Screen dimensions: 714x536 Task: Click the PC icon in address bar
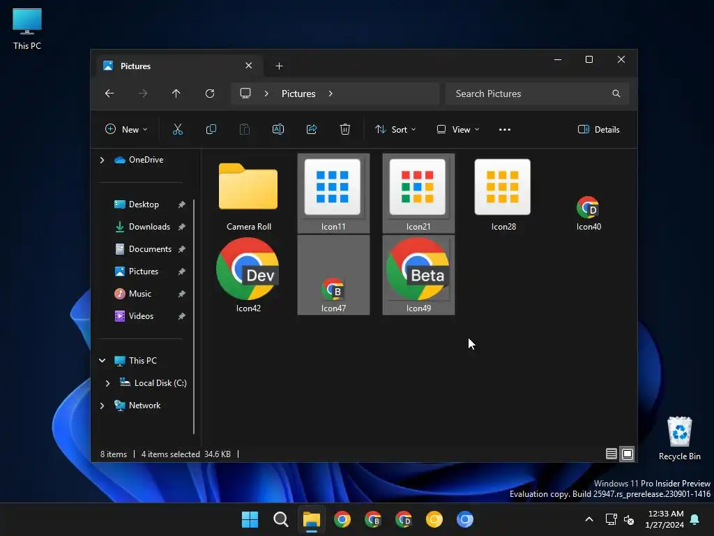(x=245, y=94)
